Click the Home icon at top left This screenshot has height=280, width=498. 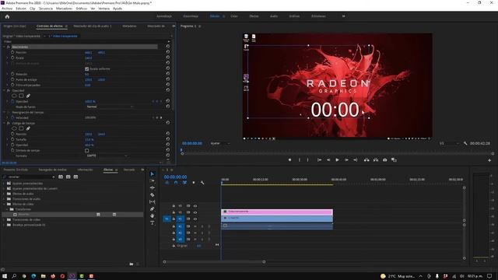[x=7, y=16]
